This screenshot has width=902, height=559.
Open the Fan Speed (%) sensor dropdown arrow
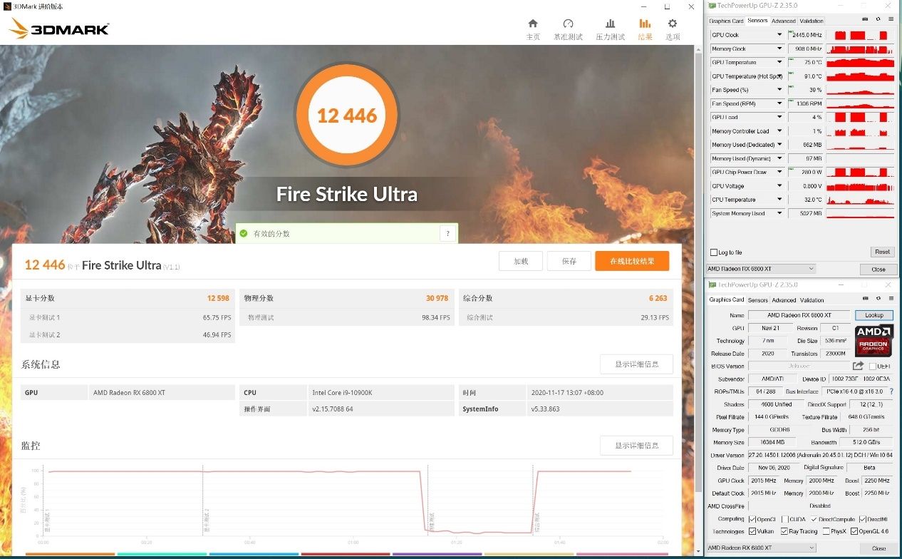tap(779, 90)
